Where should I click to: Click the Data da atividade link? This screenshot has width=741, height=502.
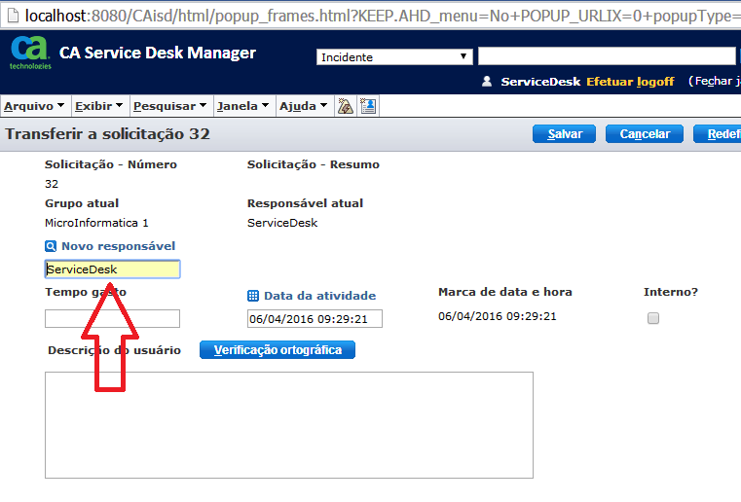tap(320, 296)
